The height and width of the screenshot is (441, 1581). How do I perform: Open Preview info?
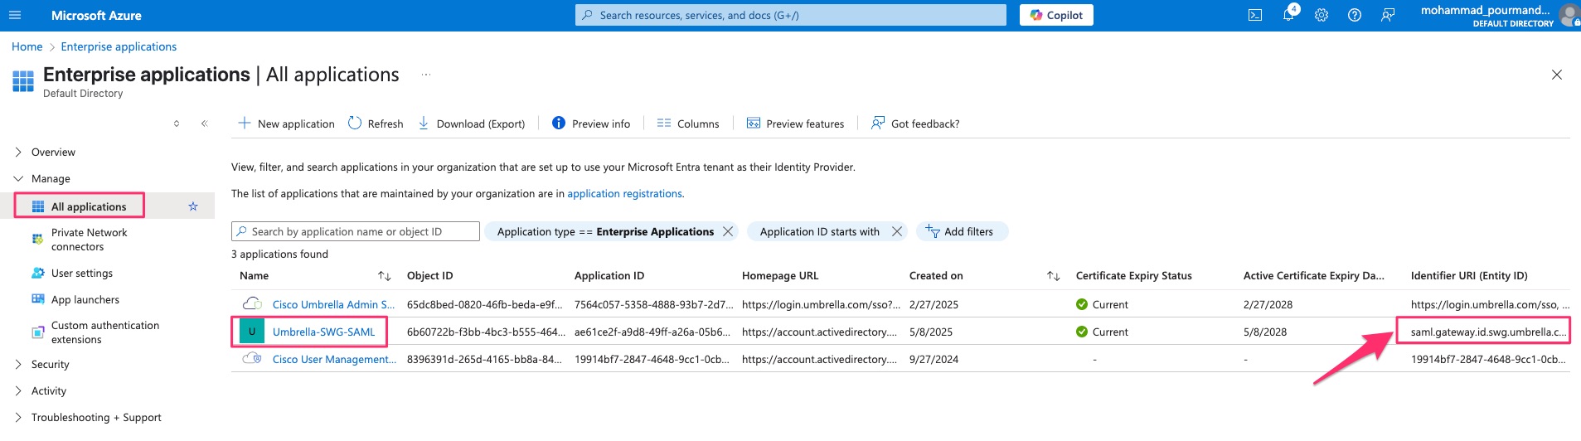(x=591, y=124)
